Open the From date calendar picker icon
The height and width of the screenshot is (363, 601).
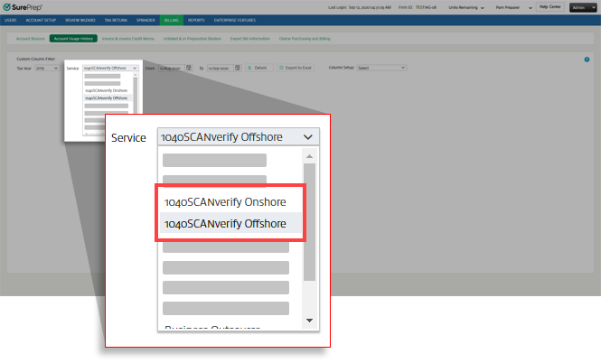pyautogui.click(x=189, y=68)
